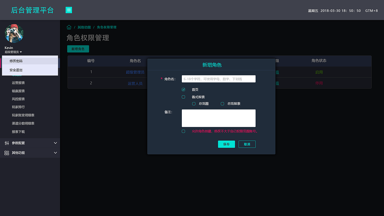Click the grid icon beside 其他功能
This screenshot has width=384, height=216.
(x=6, y=153)
